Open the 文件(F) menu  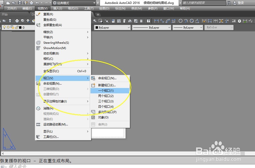(x=12, y=8)
